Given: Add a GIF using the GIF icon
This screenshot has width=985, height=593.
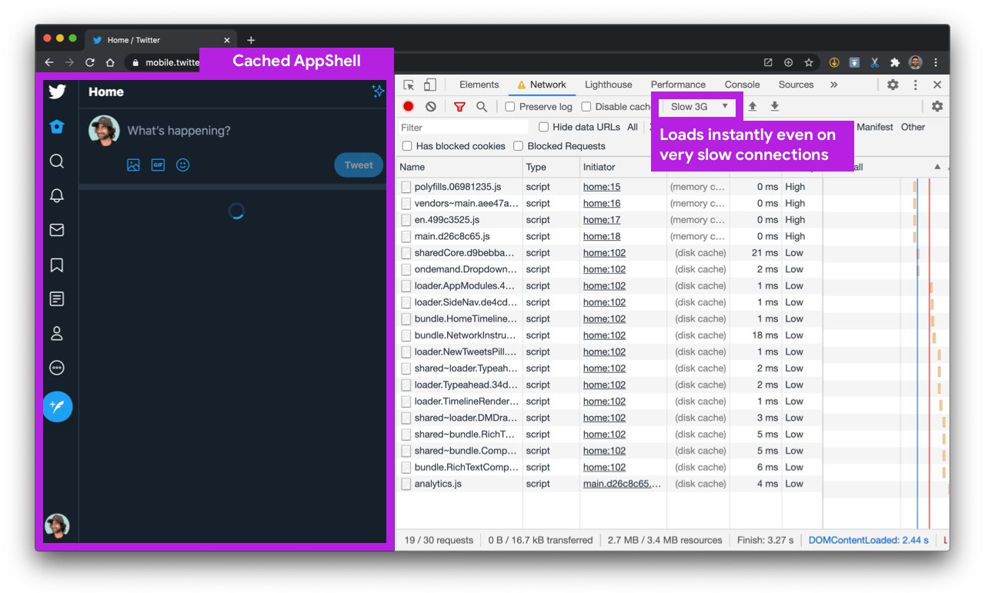Looking at the screenshot, I should (158, 165).
